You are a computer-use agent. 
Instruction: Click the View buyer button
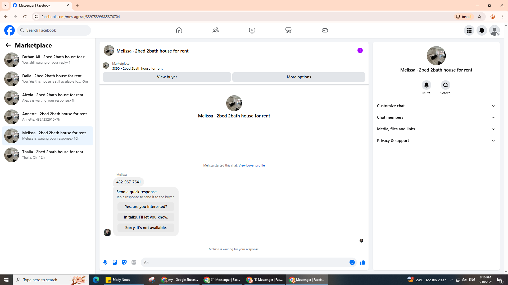(x=167, y=77)
